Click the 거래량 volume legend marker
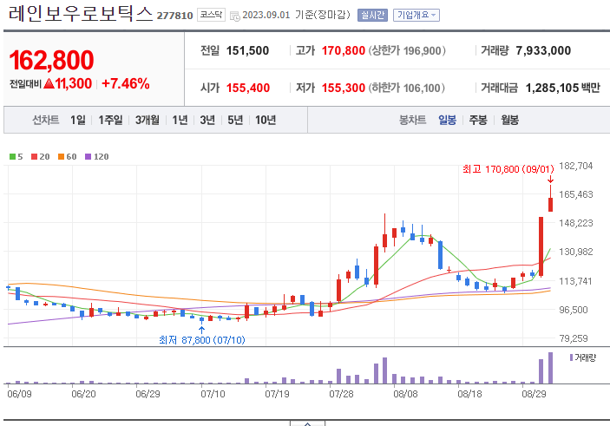Screen dimensions: 610x426 point(571,357)
